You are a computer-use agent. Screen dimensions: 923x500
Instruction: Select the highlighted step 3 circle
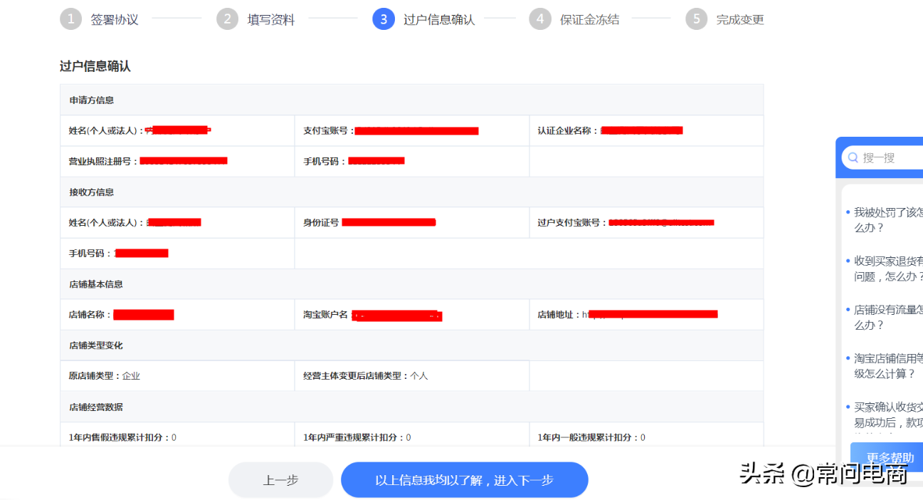[384, 19]
